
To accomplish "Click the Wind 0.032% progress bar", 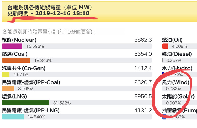I will (x=179, y=88).
